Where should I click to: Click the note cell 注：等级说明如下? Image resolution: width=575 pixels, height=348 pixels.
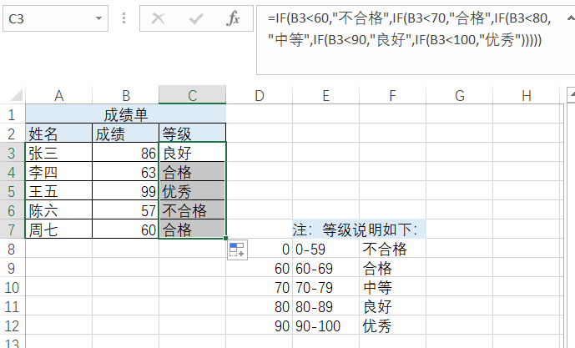(360, 229)
